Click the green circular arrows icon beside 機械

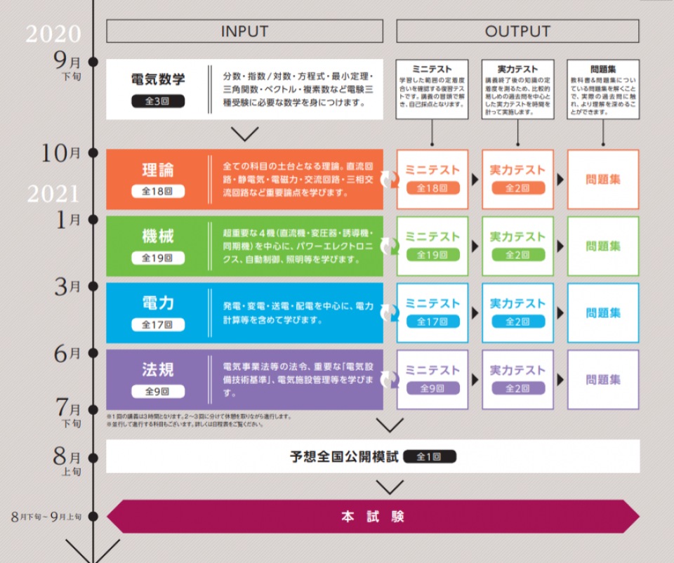click(x=389, y=246)
